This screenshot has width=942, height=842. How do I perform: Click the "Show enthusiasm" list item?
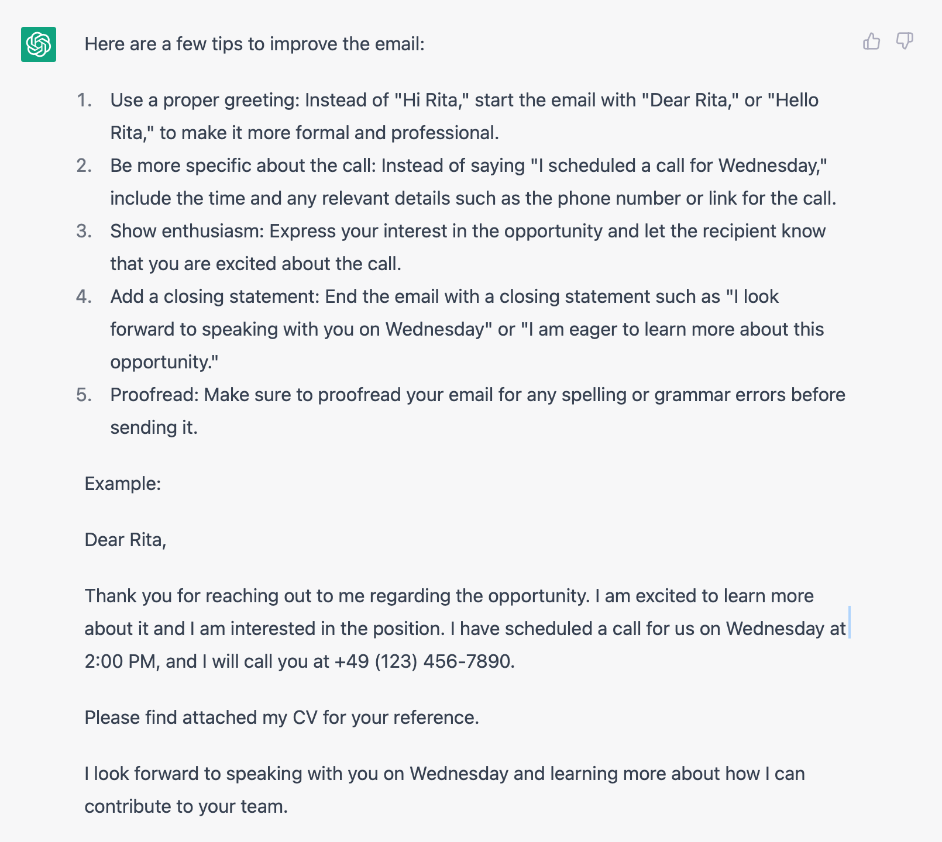coord(187,232)
